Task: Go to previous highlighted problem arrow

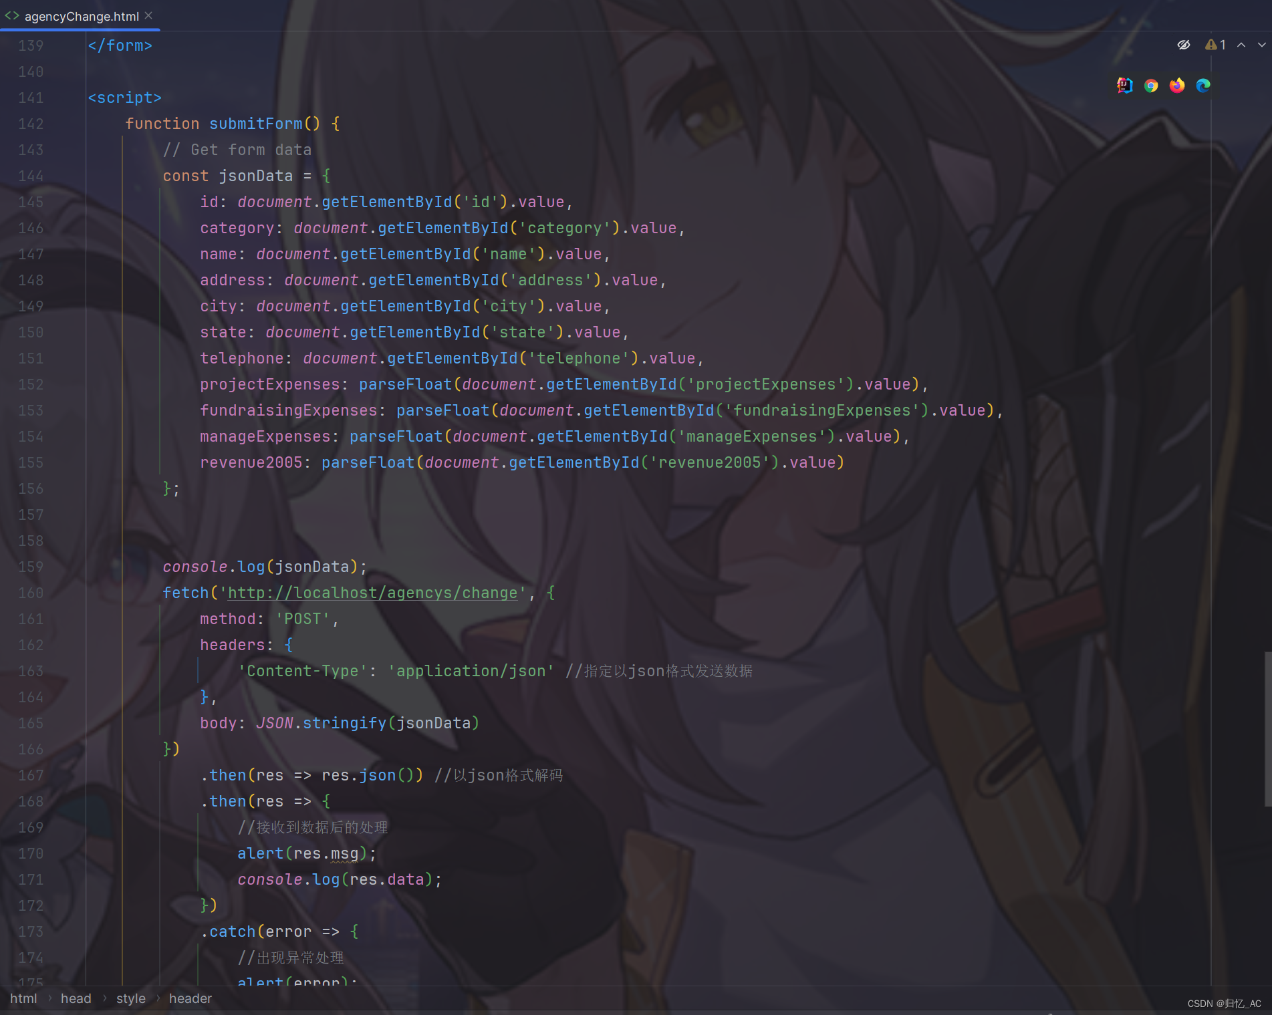Action: point(1241,45)
